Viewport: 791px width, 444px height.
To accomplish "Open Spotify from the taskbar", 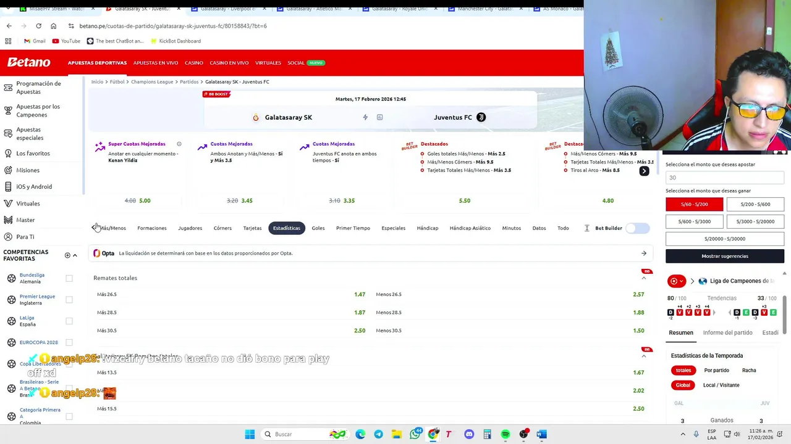I will point(505,434).
